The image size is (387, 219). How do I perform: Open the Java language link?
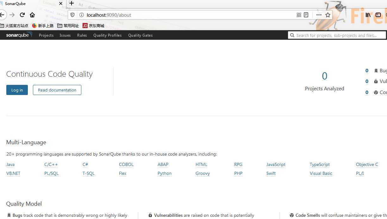pyautogui.click(x=10, y=164)
